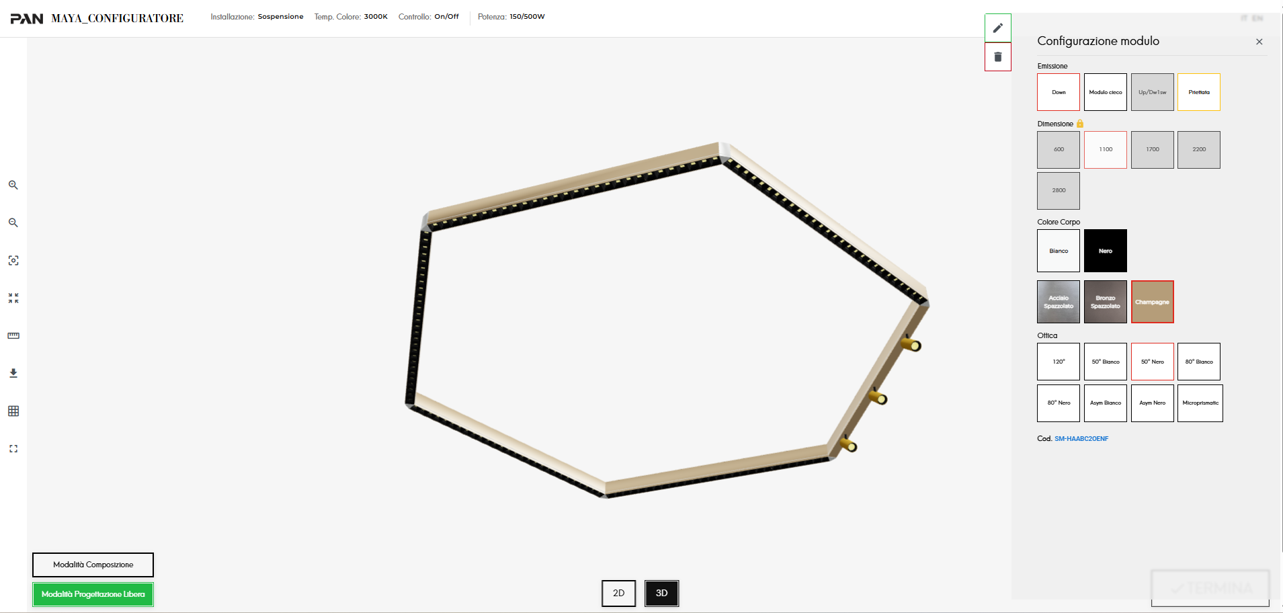1283x613 pixels.
Task: Center the view with focus icon
Action: (x=13, y=260)
